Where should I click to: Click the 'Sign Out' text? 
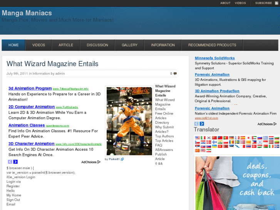[13, 200]
